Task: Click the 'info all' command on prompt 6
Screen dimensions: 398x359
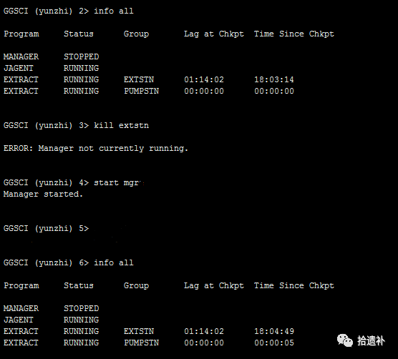Action: tap(114, 262)
